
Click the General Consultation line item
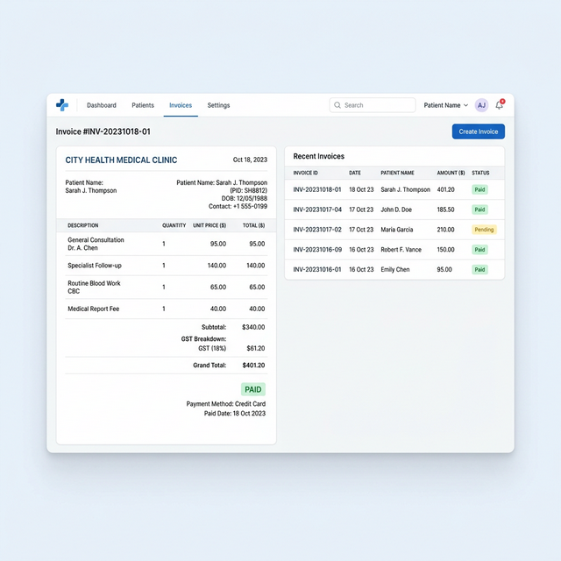pos(167,244)
